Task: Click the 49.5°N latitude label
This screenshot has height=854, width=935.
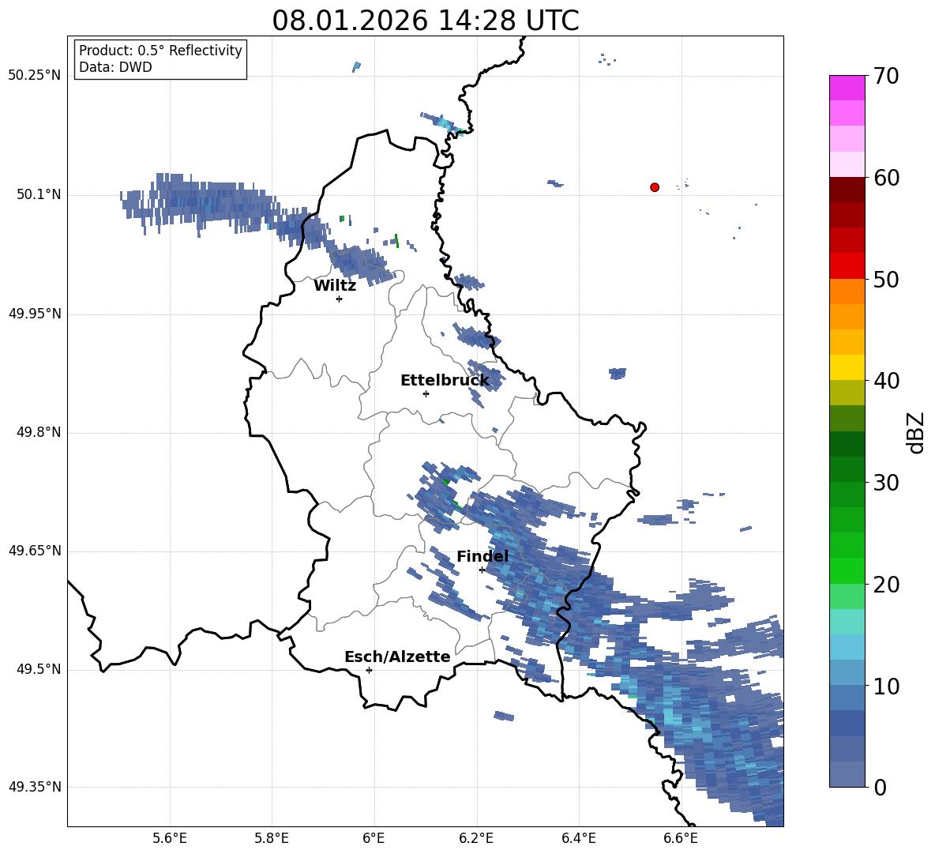Action: pos(39,669)
